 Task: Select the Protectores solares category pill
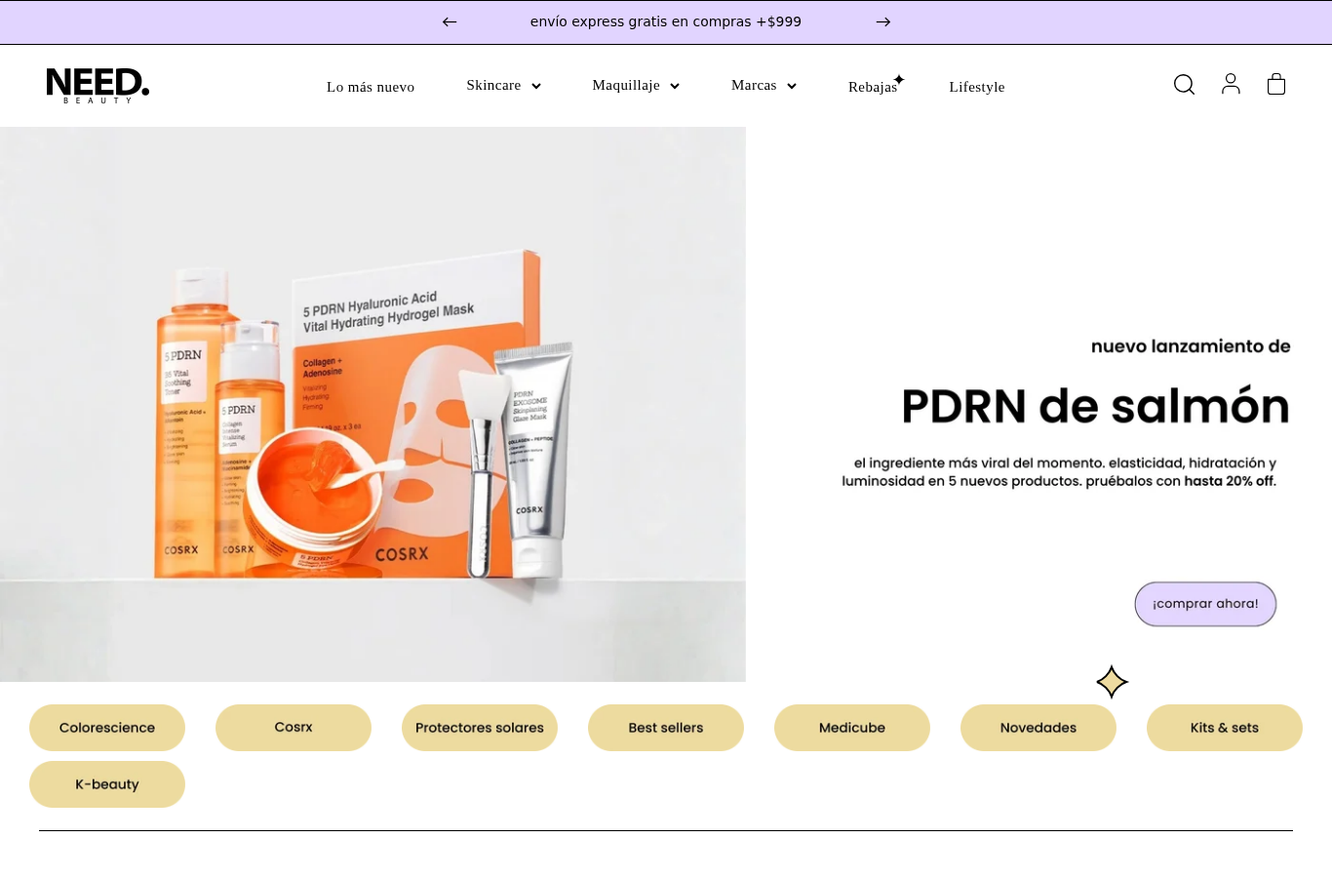tap(480, 728)
